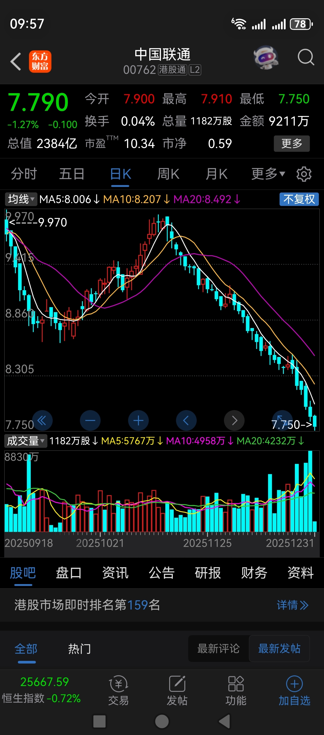
Task: Open 恒生指数 index quote
Action: click(x=42, y=690)
